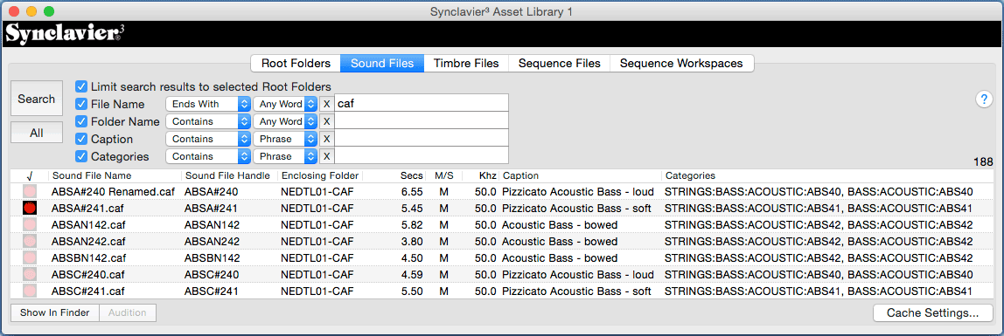Click the marker square for ABSC#241.caf

pyautogui.click(x=29, y=291)
